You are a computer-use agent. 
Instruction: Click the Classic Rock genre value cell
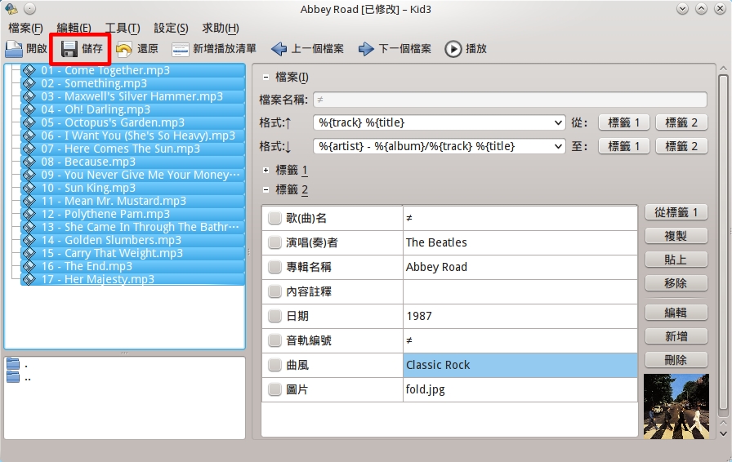point(520,365)
